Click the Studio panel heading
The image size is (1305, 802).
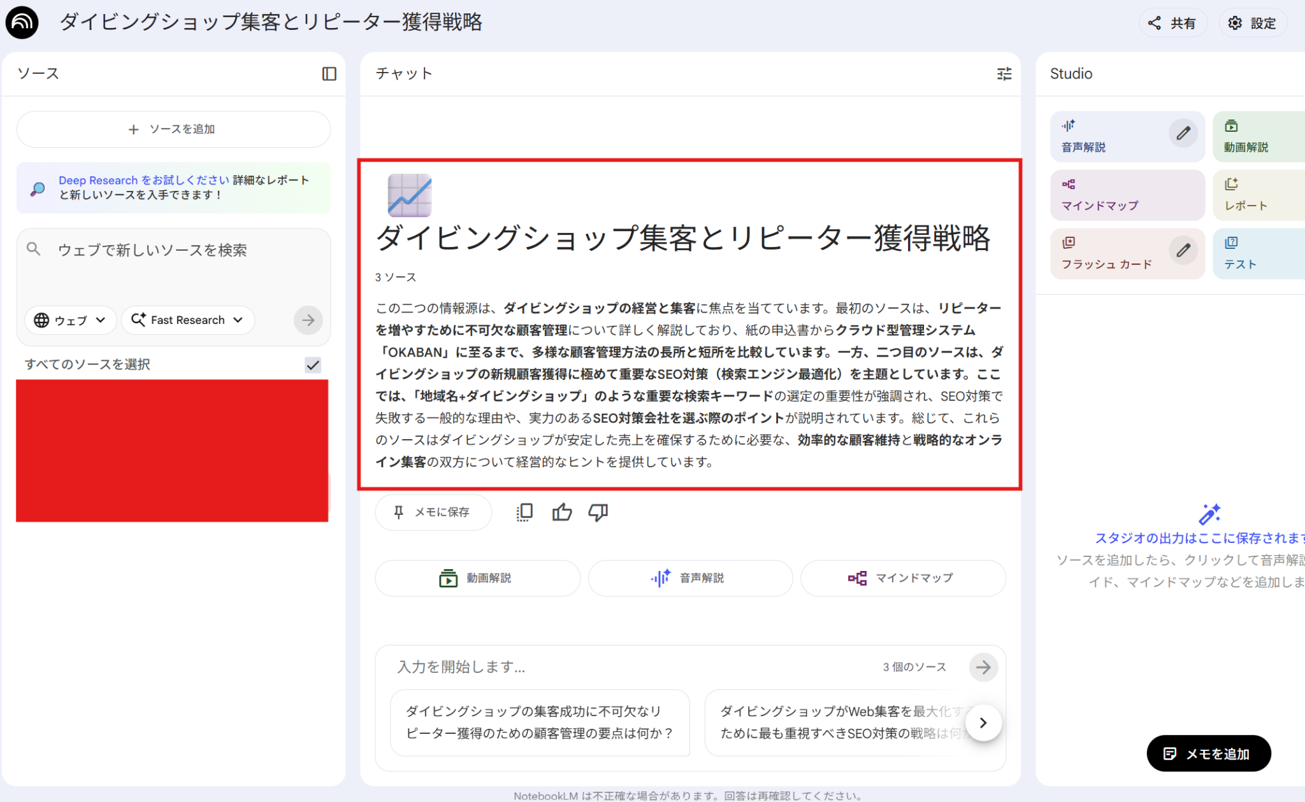[x=1071, y=74]
